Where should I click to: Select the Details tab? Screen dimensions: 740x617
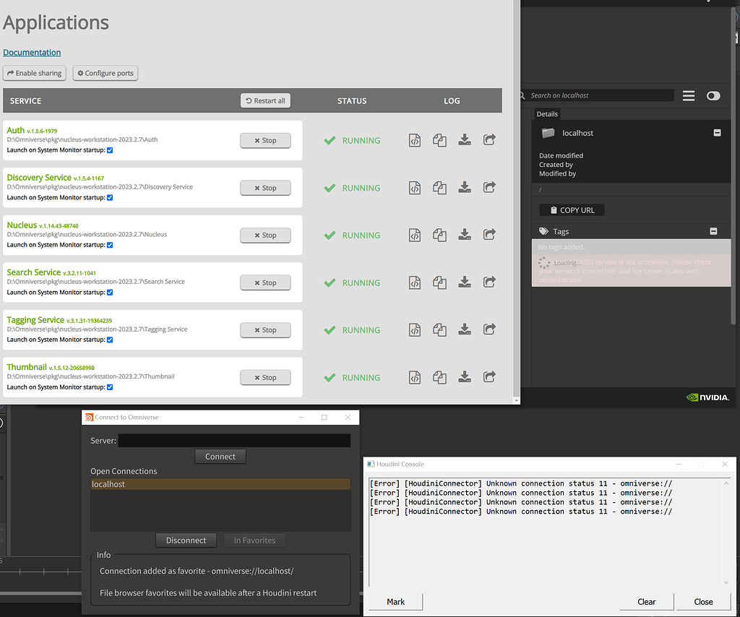tap(547, 113)
